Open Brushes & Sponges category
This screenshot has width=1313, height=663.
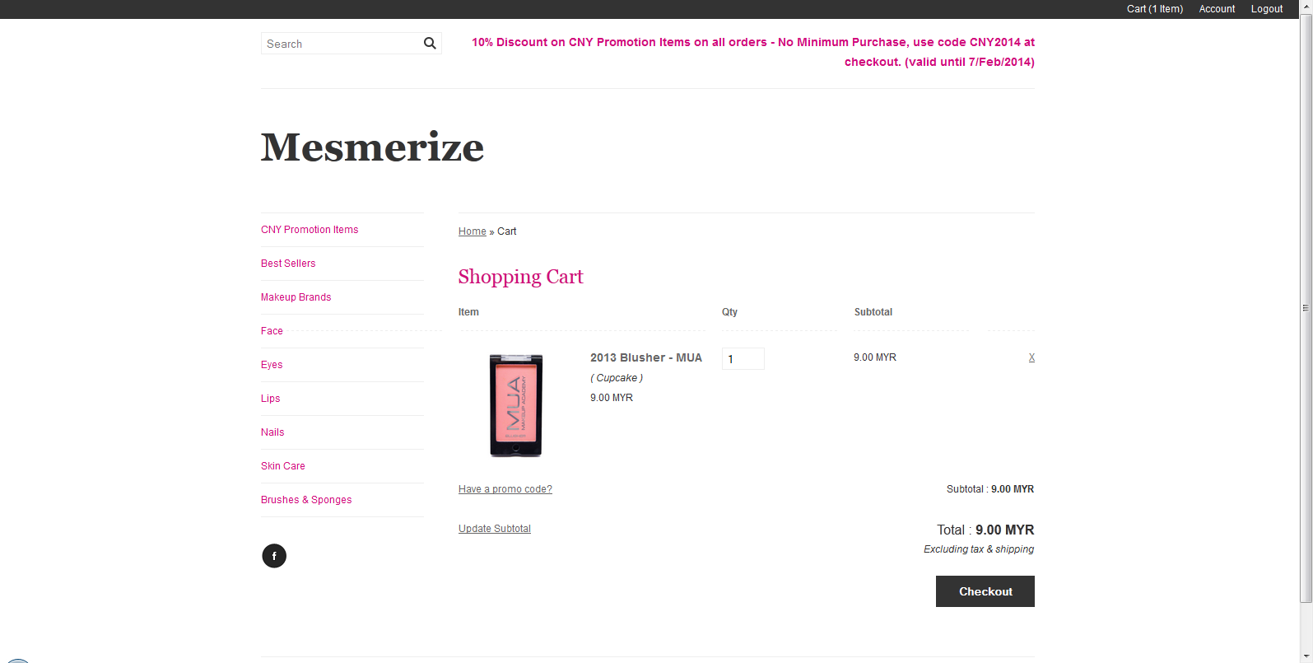306,500
